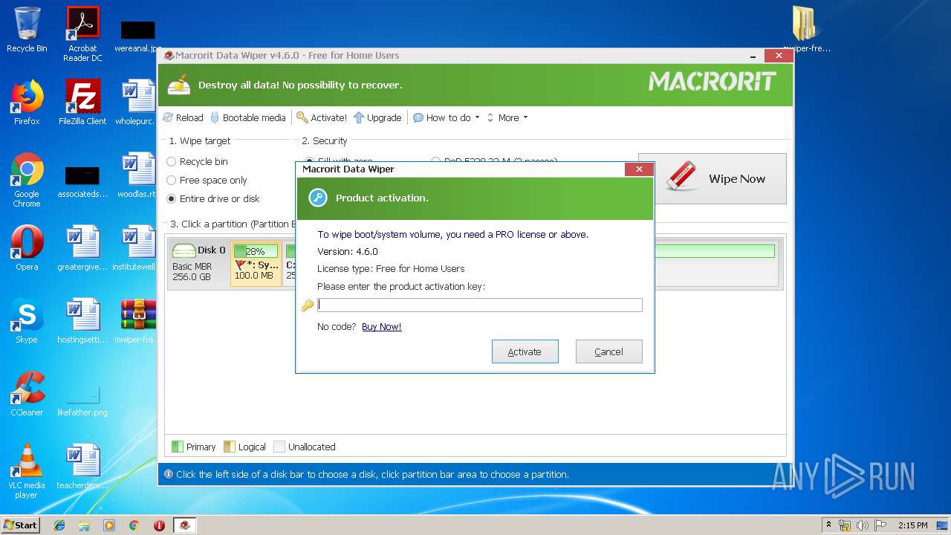Open Firefox desktop shortcut
Viewport: 951px width, 535px height.
pyautogui.click(x=27, y=103)
